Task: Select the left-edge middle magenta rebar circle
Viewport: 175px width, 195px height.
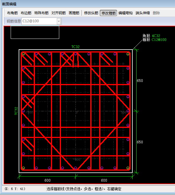Action: 23,111
